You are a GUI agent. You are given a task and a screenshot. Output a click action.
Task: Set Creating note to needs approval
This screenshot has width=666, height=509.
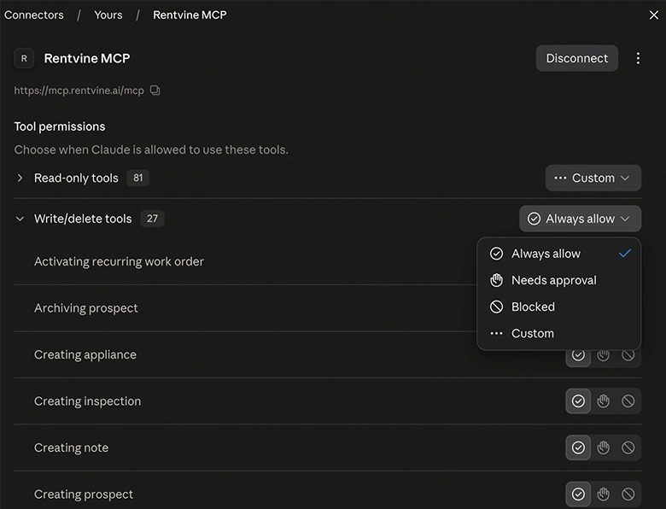click(603, 448)
